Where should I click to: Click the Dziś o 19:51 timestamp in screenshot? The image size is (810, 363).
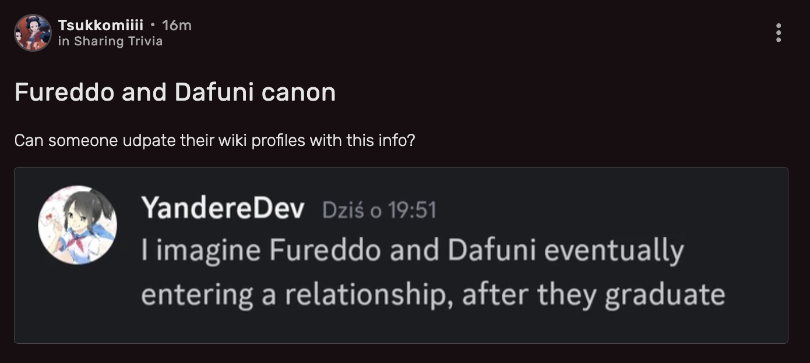(379, 210)
